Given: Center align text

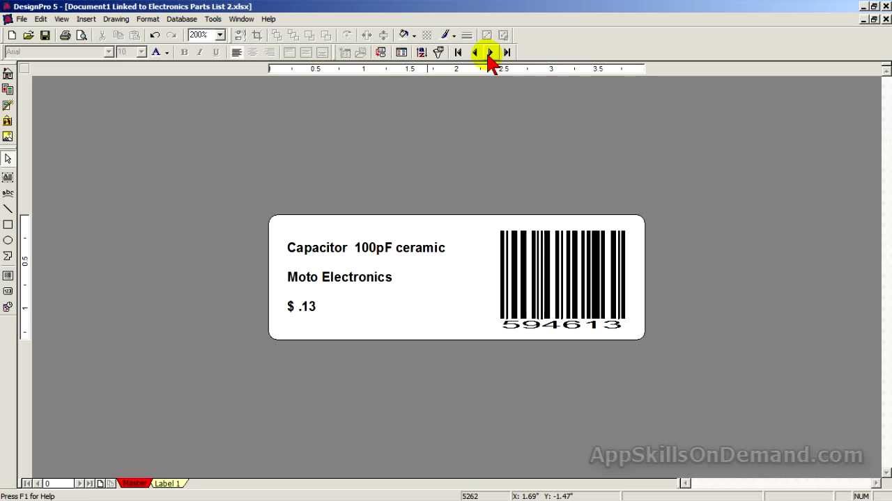Looking at the screenshot, I should click(253, 52).
